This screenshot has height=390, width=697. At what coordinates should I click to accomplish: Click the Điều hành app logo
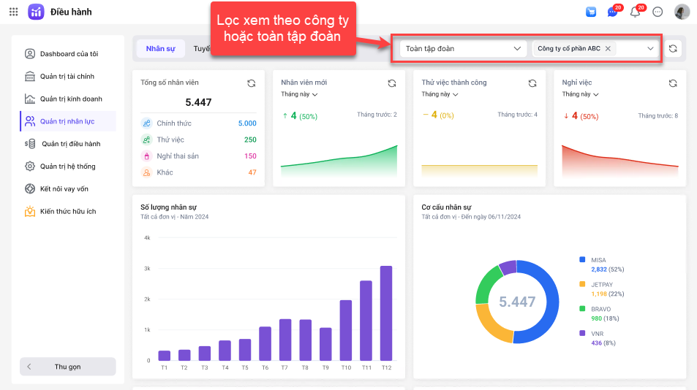pos(36,12)
